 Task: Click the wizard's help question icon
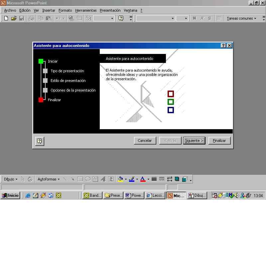(39, 141)
